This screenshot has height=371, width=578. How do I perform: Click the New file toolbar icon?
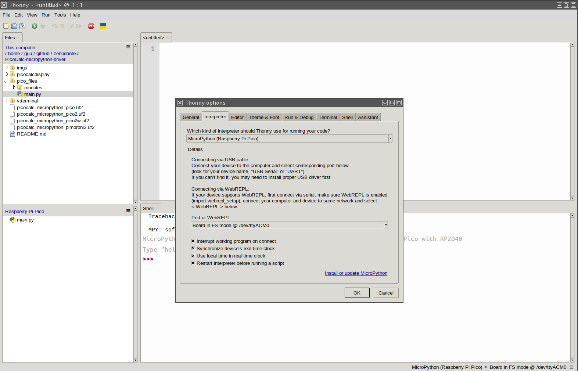[x=6, y=26]
